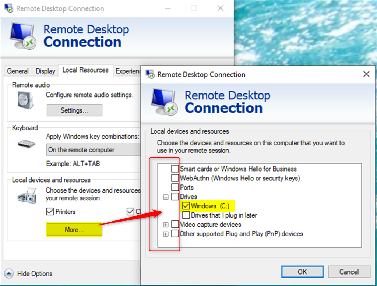Expand the Video capture devices node
Viewport: 377px width, 286px height.
coord(166,225)
